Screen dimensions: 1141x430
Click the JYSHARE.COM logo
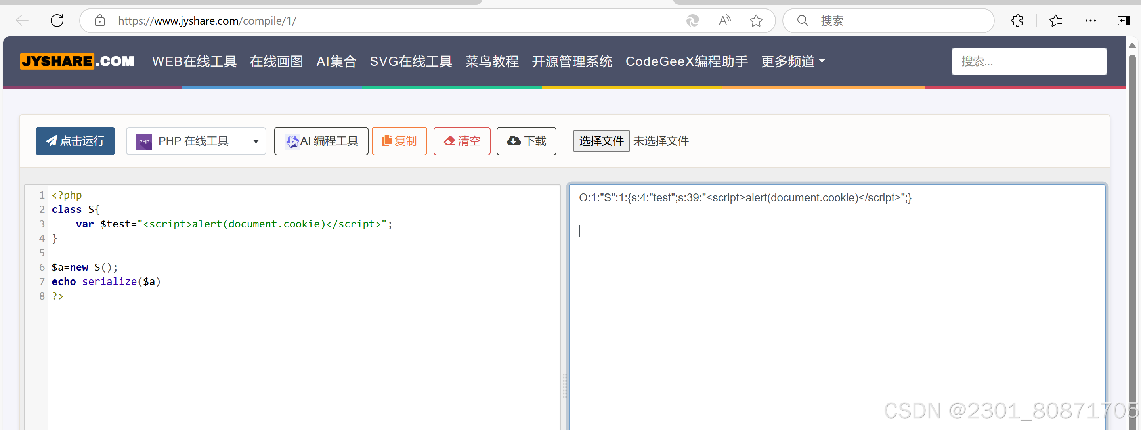[77, 61]
